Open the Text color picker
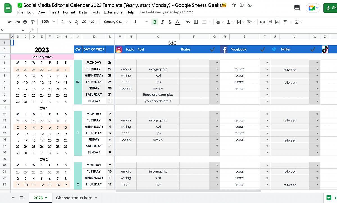The image size is (337, 203). (x=177, y=22)
